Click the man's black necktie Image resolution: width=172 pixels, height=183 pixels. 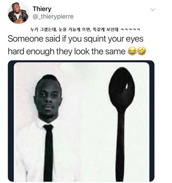coord(48,153)
